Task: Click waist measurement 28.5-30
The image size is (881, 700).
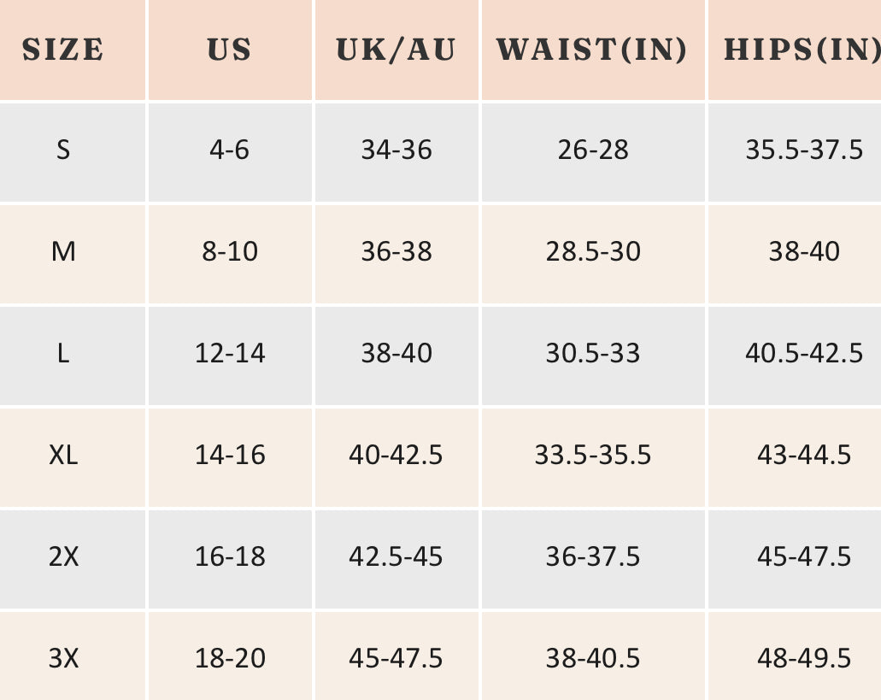Action: click(593, 251)
